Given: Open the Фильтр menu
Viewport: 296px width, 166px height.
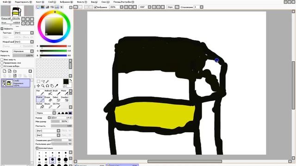Looking at the screenshot, I should [x=82, y=2].
